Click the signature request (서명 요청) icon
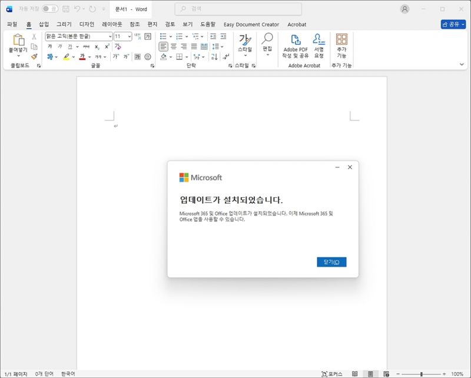Screen dimensions: 471x378 click(x=319, y=40)
